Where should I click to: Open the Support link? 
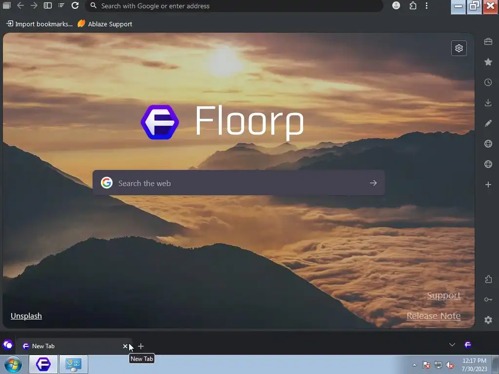coord(443,296)
